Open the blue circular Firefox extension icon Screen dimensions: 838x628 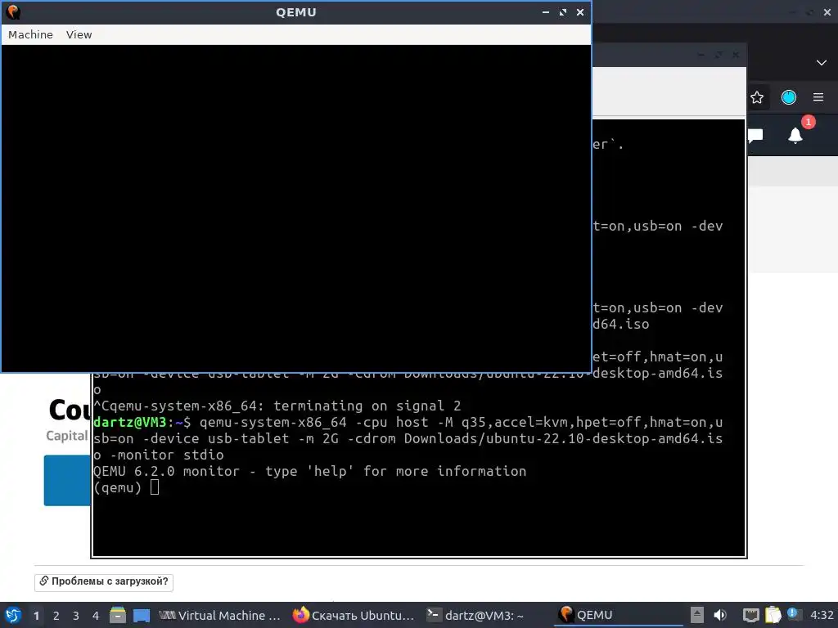pos(789,97)
